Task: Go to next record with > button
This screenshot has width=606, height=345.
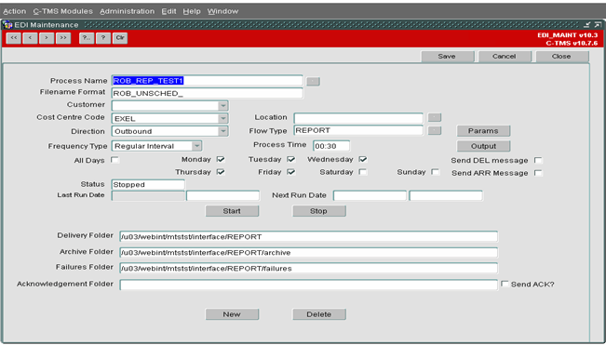Action: pyautogui.click(x=47, y=38)
